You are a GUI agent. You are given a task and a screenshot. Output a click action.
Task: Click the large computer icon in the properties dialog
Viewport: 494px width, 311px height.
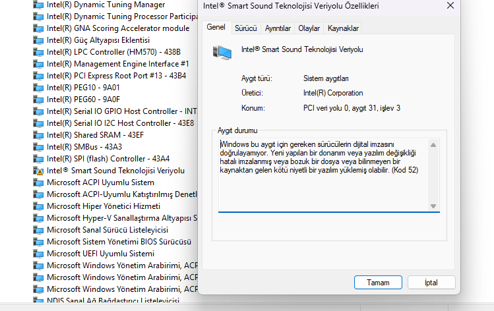click(222, 52)
